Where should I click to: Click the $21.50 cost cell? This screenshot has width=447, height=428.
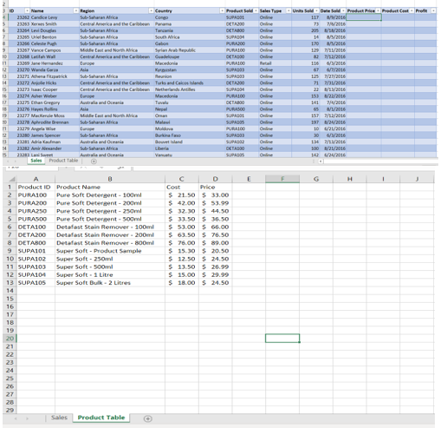point(181,195)
